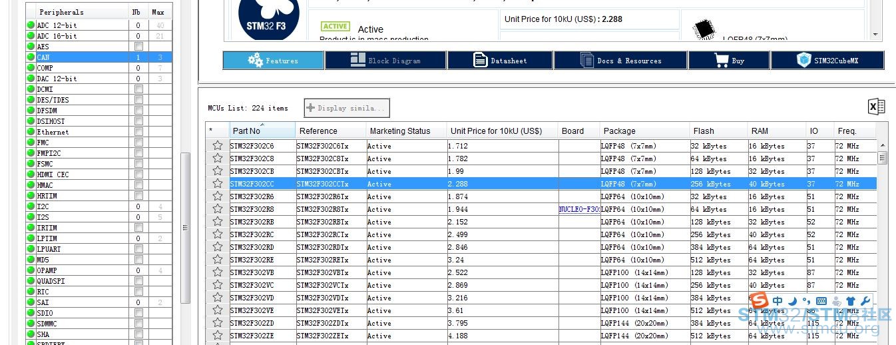The width and height of the screenshot is (896, 345).
Task: Click the MCU list vertical scrollbar thumb
Action: 883,159
